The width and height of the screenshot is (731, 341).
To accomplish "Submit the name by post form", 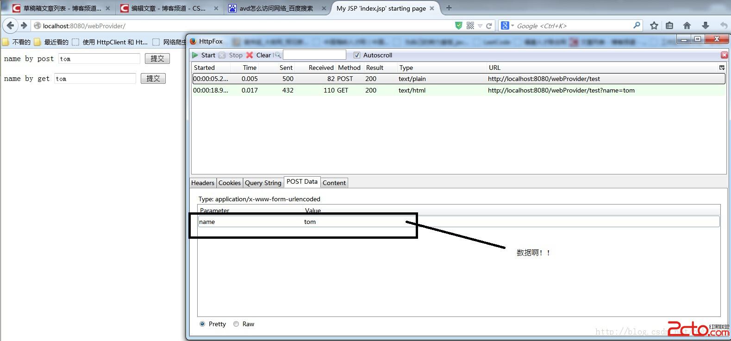I will [157, 58].
